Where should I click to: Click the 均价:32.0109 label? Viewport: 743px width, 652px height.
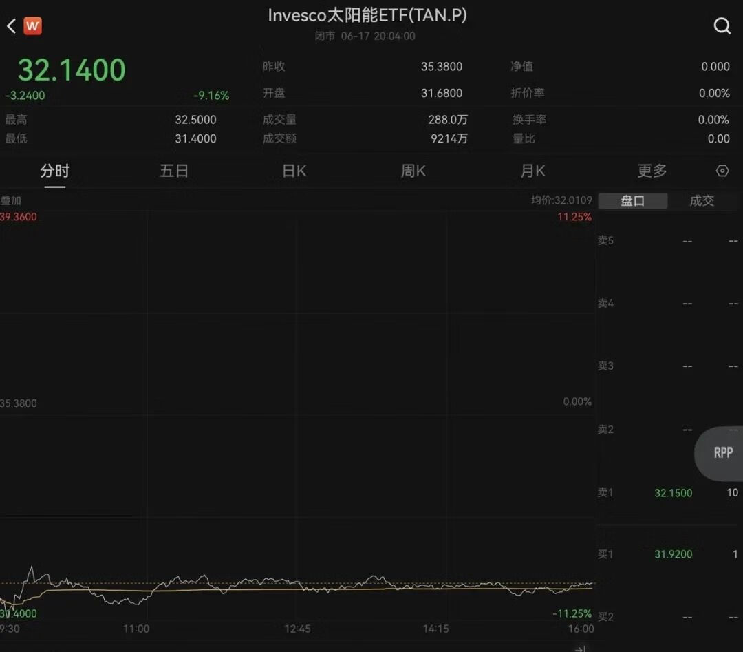[561, 200]
